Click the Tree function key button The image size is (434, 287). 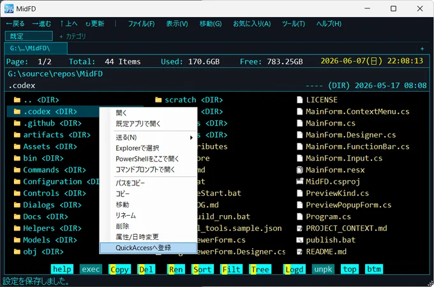[x=260, y=269]
